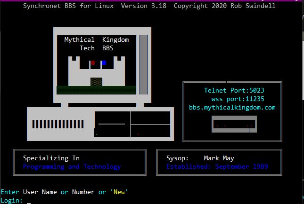Click the yellow 'New' word in prompt
The height and width of the screenshot is (204, 304).
[119, 192]
